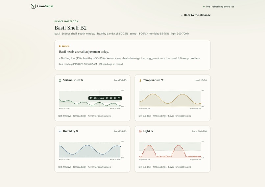Click the Watch status label

pyautogui.click(x=65, y=46)
